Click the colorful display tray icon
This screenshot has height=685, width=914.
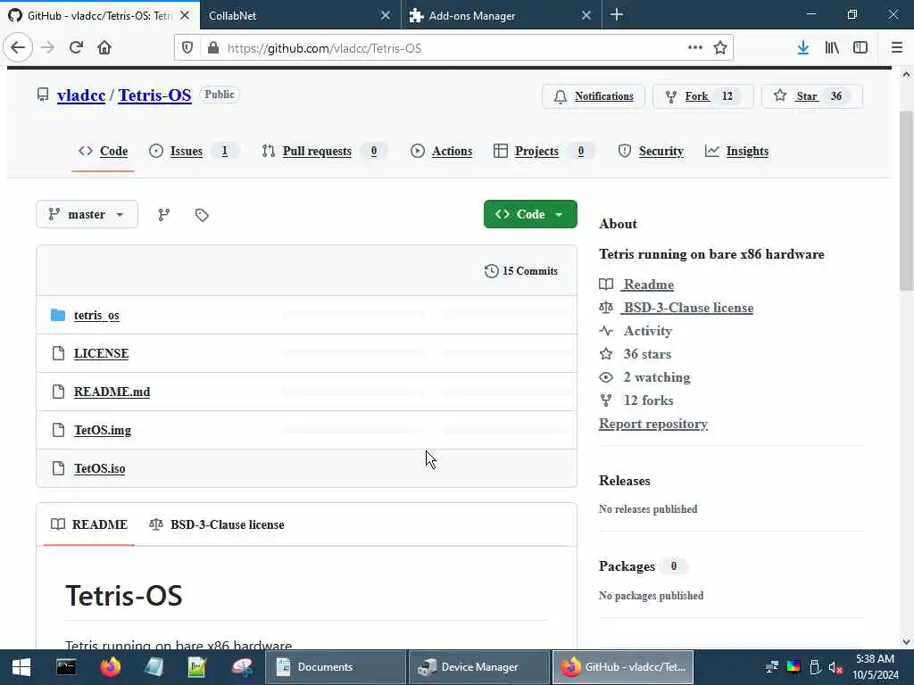pyautogui.click(x=794, y=667)
